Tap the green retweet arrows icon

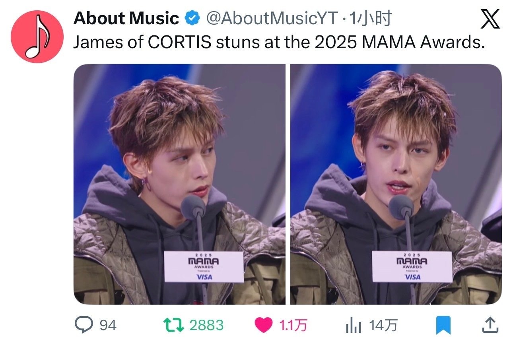(x=175, y=325)
